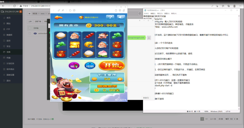Click the copy-link icon in game window toolbar
Image resolution: width=244 pixels, height=128 pixels.
tap(59, 10)
